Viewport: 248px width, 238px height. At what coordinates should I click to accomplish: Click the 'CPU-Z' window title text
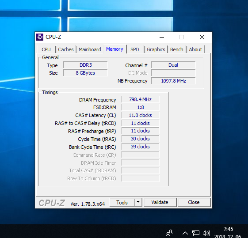(53, 37)
